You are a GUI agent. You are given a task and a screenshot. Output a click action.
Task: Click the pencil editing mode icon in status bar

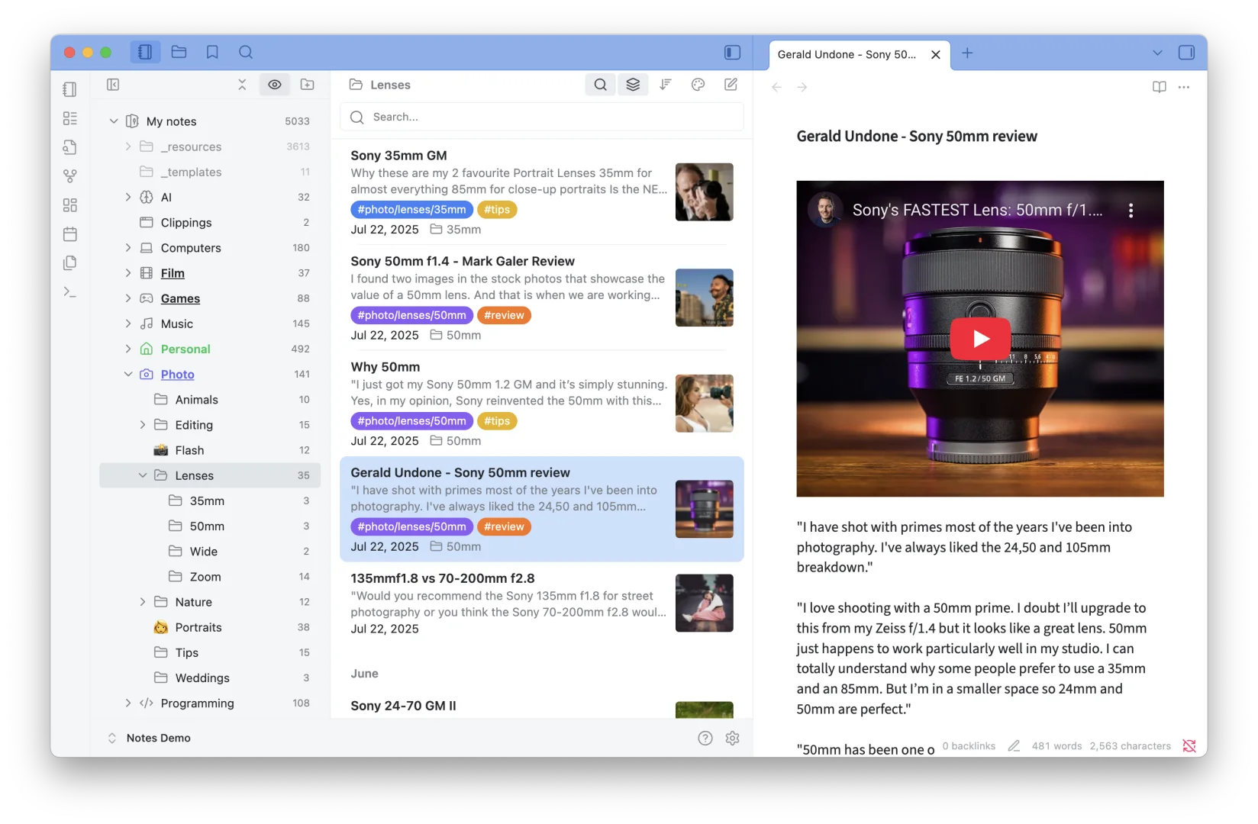(1014, 746)
